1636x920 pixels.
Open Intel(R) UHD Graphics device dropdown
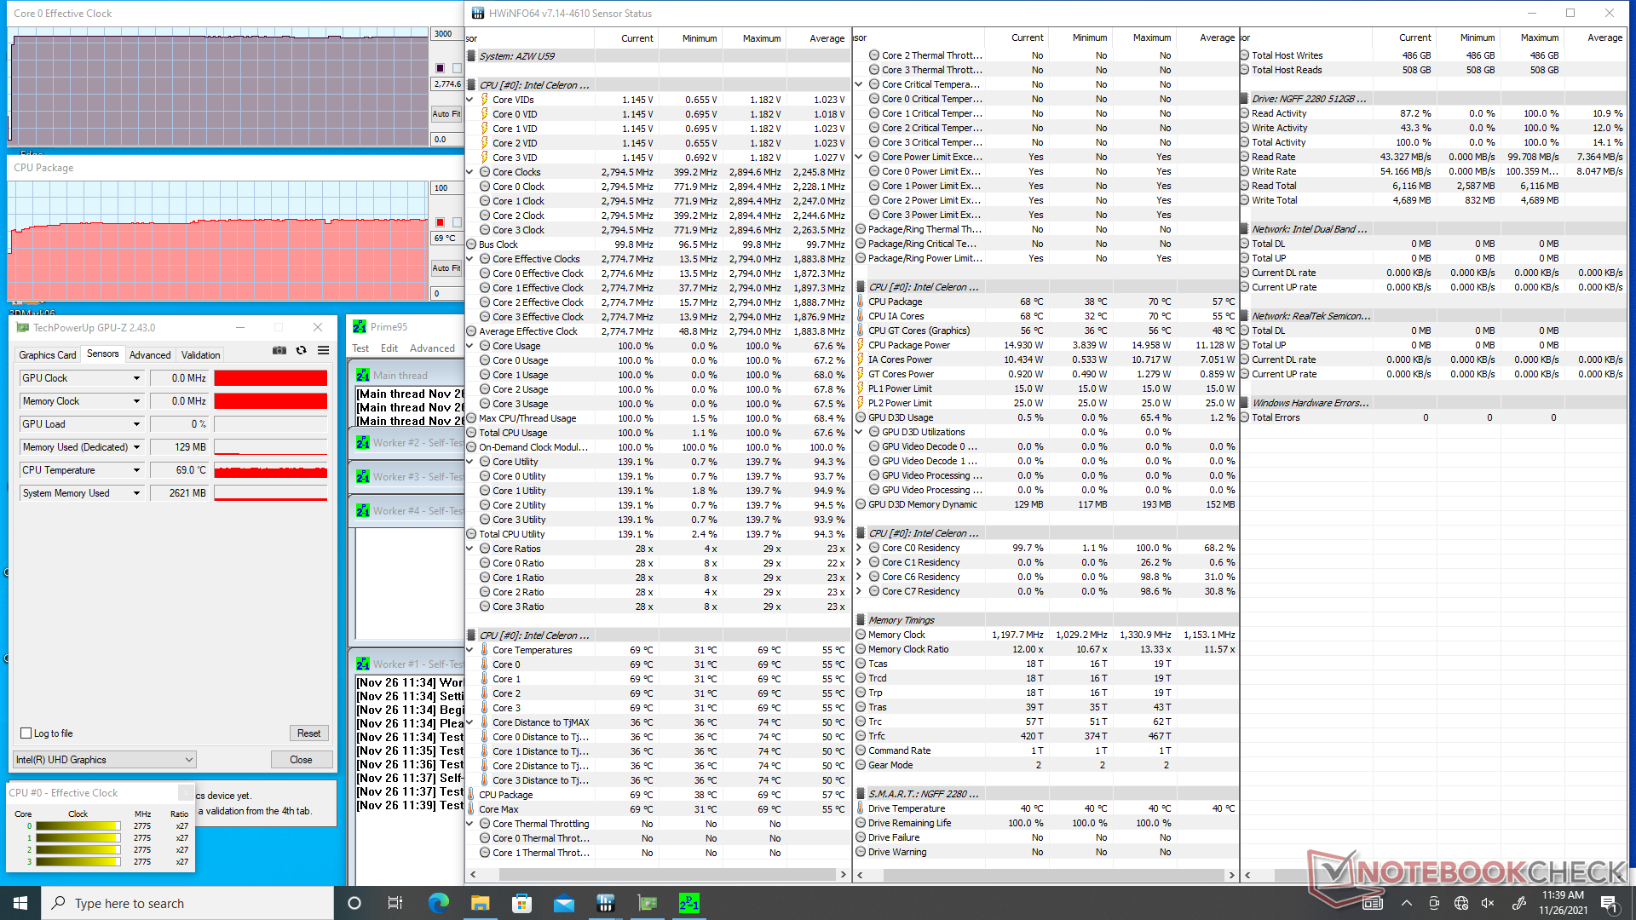point(105,760)
